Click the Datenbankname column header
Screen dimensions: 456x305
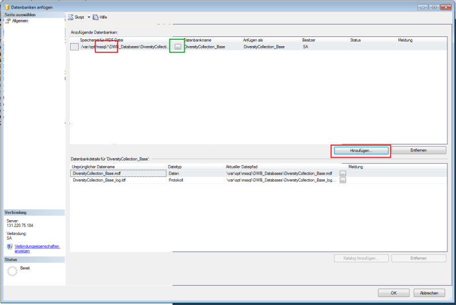click(x=198, y=40)
